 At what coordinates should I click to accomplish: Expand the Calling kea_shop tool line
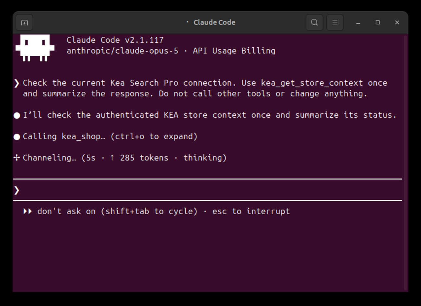pos(110,136)
